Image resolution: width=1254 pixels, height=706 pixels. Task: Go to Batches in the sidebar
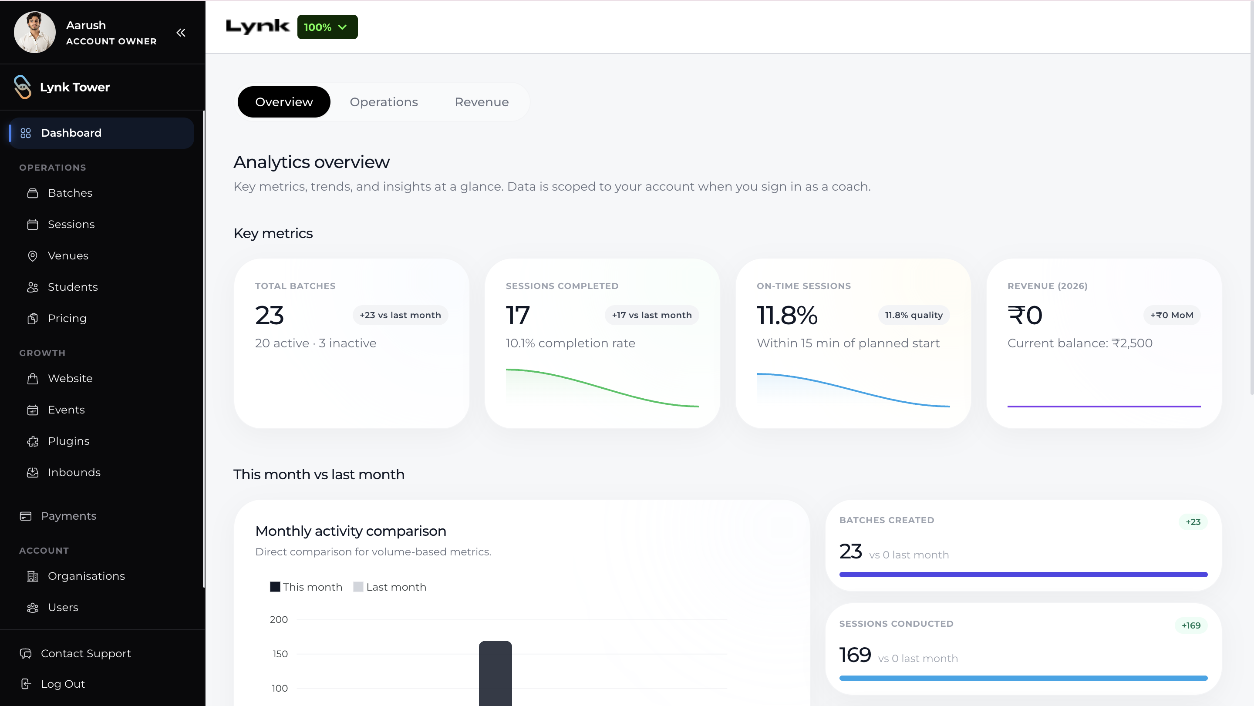70,193
